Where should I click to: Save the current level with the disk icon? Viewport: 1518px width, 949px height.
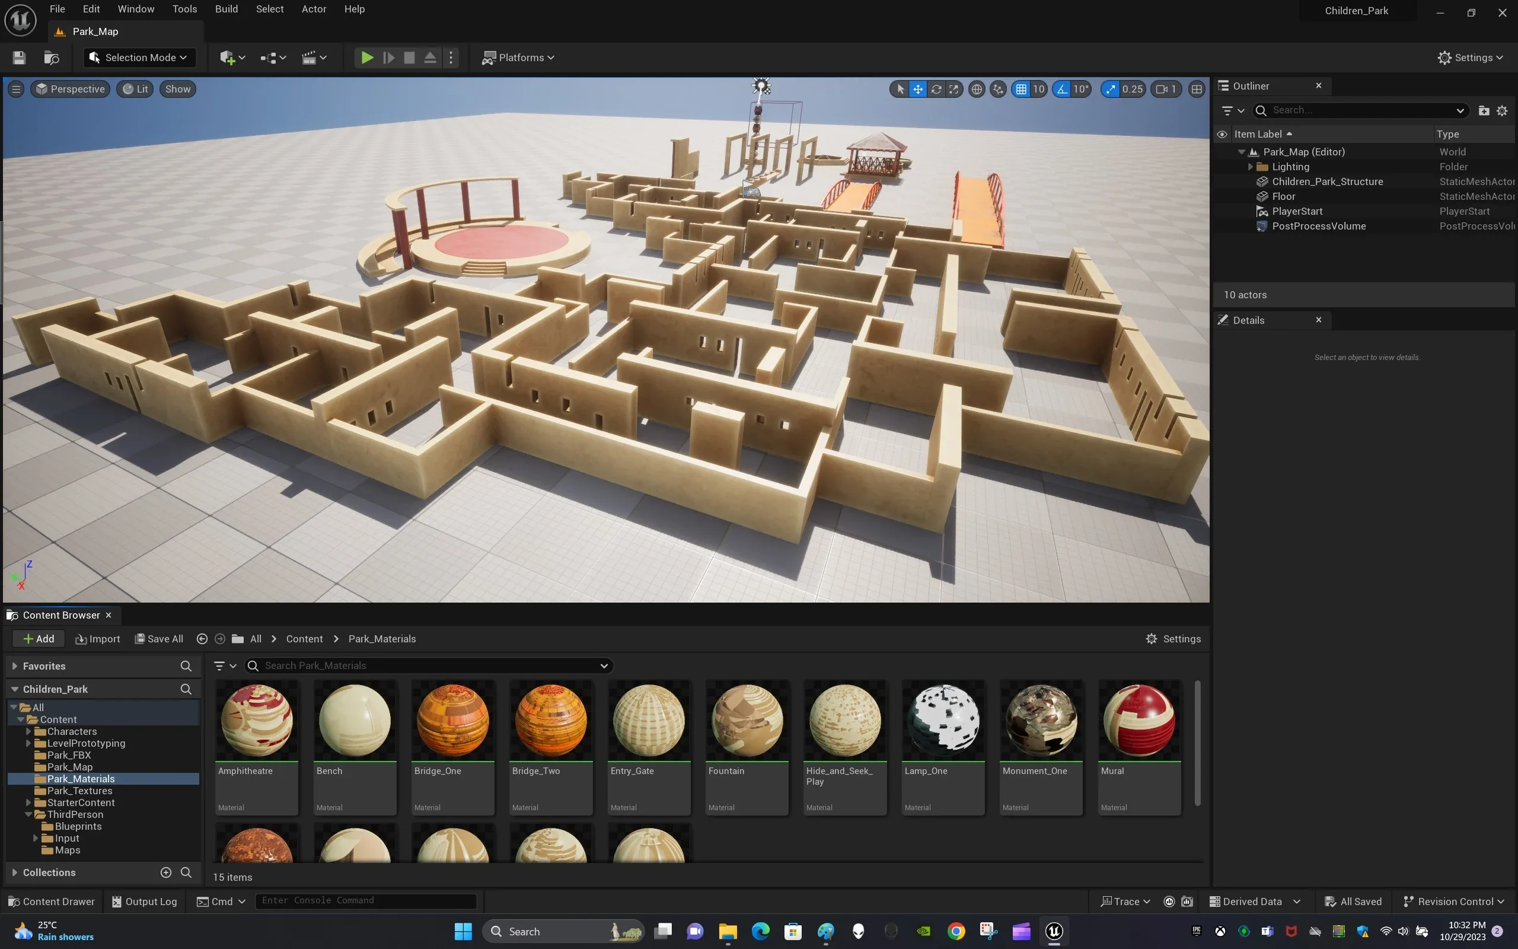tap(19, 58)
